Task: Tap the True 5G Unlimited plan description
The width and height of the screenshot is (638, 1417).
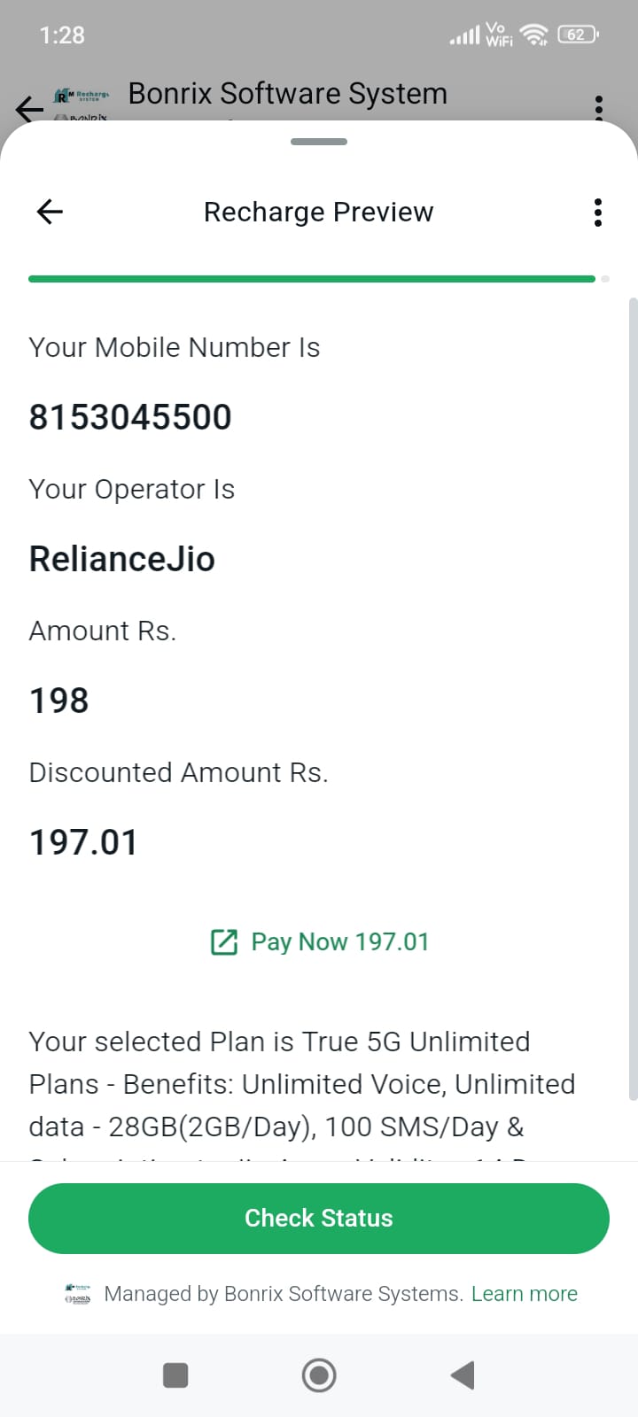Action: 301,1084
